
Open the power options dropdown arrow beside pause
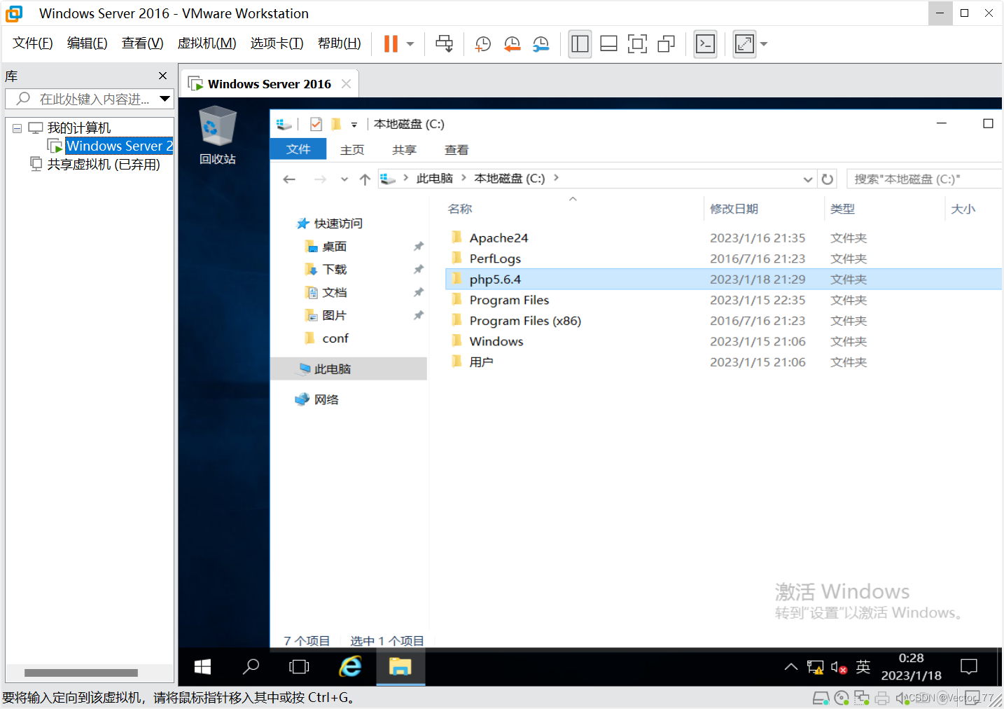[x=410, y=44]
